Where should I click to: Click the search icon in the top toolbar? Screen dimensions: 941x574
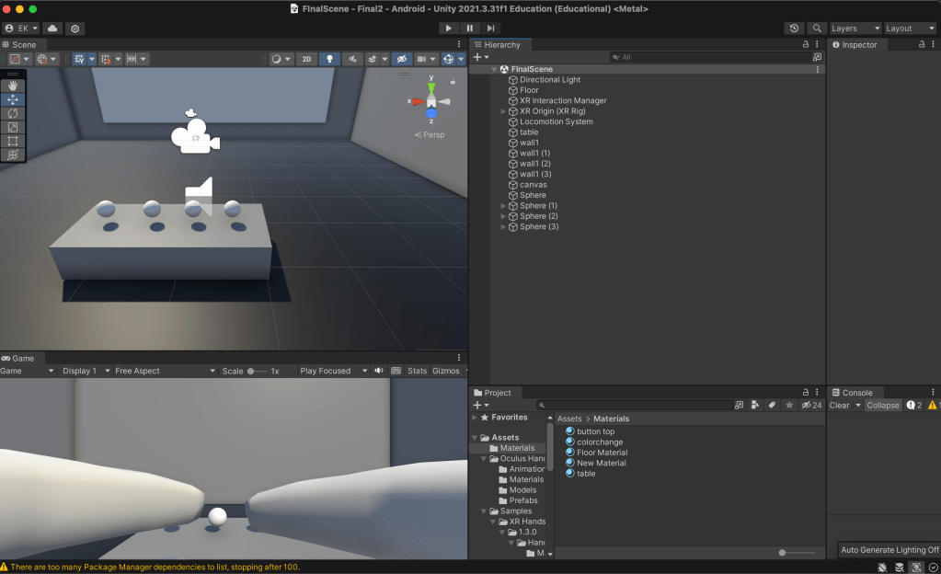pyautogui.click(x=816, y=28)
